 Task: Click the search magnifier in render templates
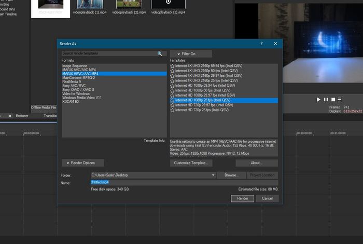tap(160, 53)
